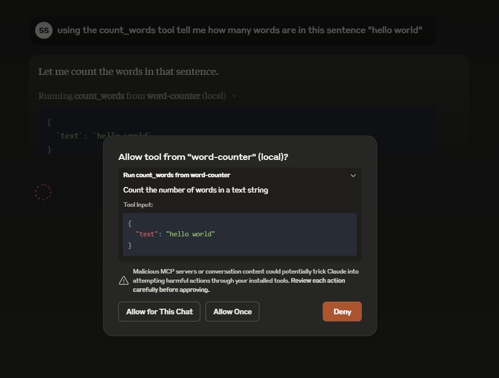The width and height of the screenshot is (499, 378).
Task: Click the malicious MCP servers warning text
Action: 245,281
